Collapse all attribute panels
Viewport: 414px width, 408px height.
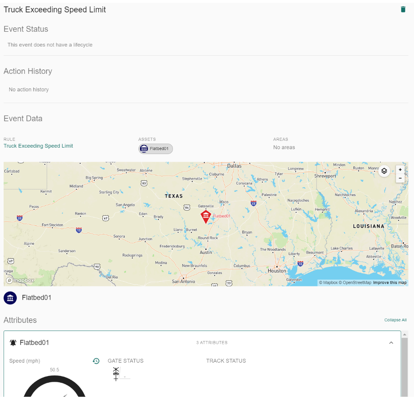tap(395, 320)
